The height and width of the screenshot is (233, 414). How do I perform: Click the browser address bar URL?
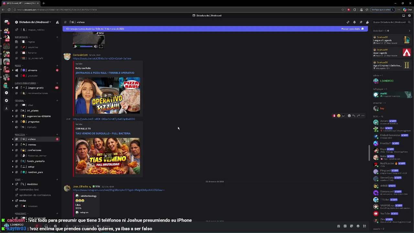tap(57, 10)
